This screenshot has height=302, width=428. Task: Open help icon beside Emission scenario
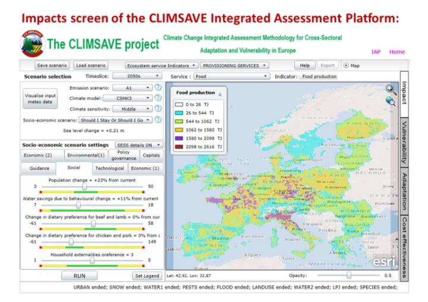click(x=158, y=88)
